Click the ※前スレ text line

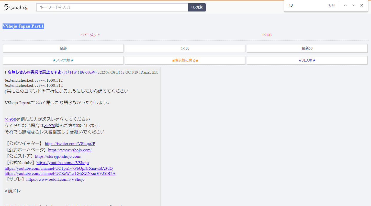click(13, 191)
